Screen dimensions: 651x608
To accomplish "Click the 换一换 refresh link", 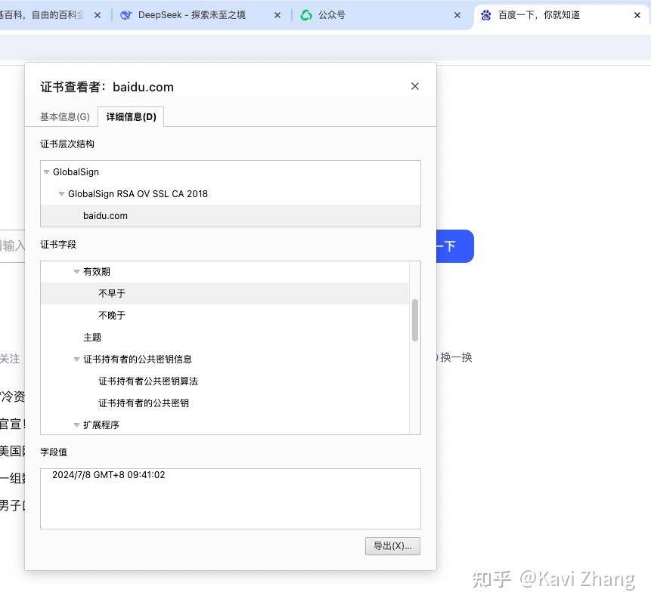I will point(454,357).
